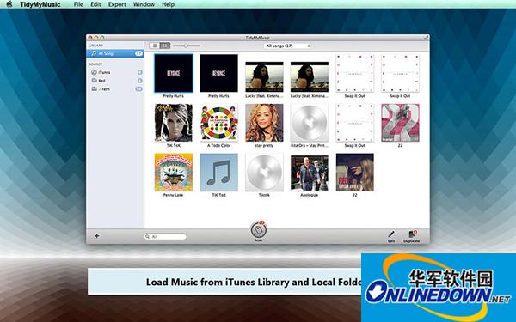Select the Tiktok silver disc cover
The width and height of the screenshot is (516, 322).
click(x=264, y=173)
